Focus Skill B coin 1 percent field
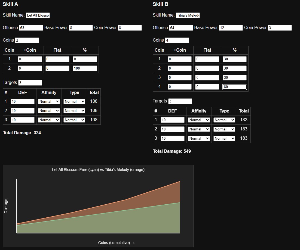 235,59
